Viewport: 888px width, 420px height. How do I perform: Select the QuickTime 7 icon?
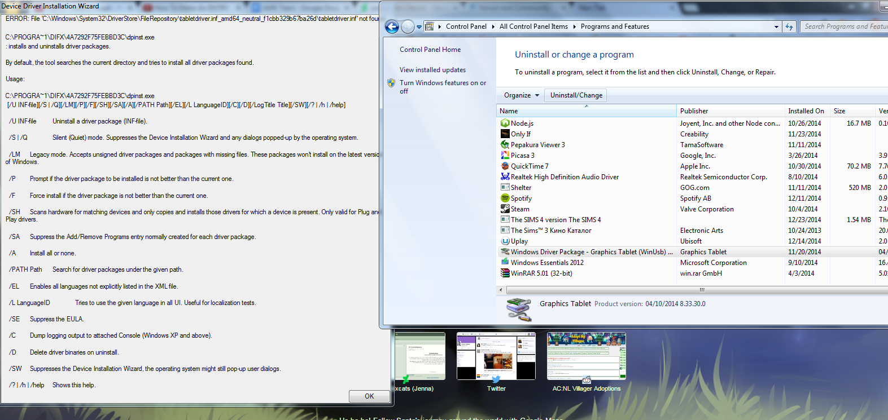pyautogui.click(x=505, y=166)
